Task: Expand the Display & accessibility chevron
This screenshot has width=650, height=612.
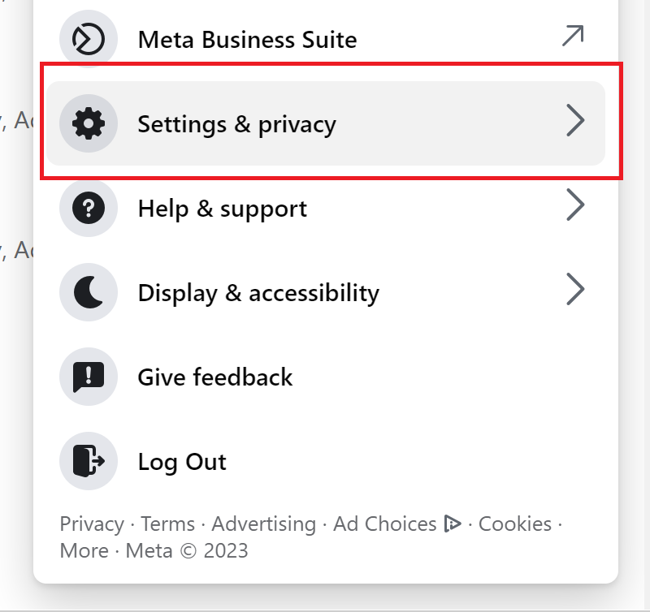Action: [x=575, y=290]
